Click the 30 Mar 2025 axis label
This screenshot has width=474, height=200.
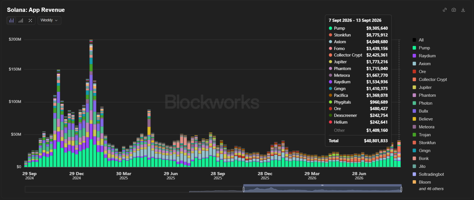click(x=124, y=176)
